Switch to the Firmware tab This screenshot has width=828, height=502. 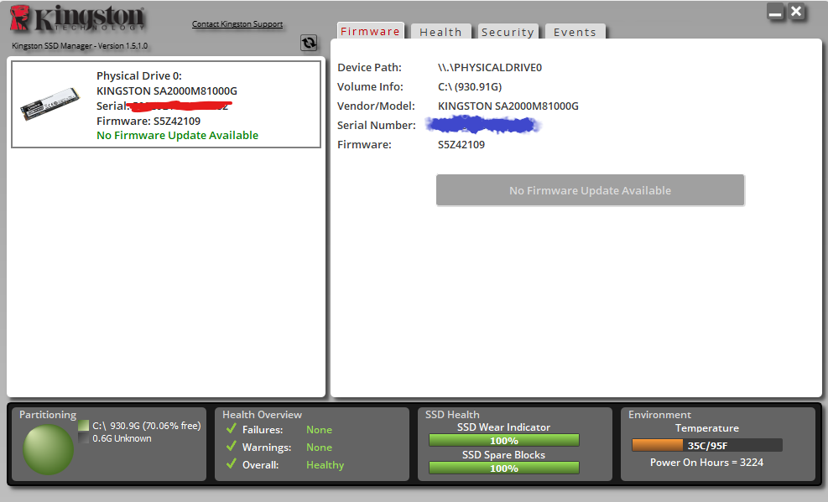[x=370, y=31]
